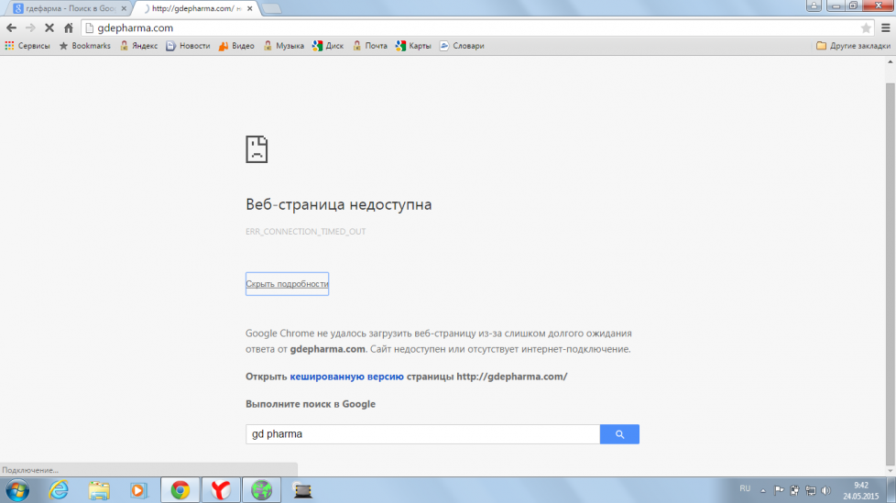Image resolution: width=896 pixels, height=503 pixels.
Task: Bookmark this page with the star icon
Action: (866, 27)
